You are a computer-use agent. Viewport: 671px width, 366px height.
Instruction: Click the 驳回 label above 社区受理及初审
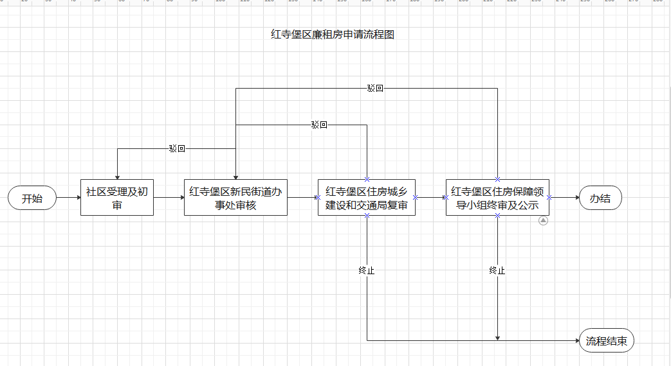[x=177, y=148]
